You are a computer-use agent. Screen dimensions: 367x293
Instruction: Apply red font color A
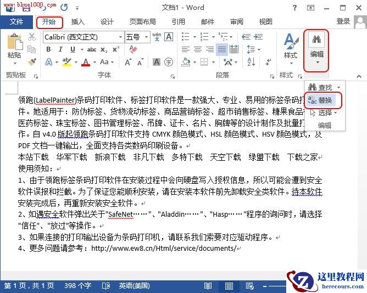pos(86,62)
